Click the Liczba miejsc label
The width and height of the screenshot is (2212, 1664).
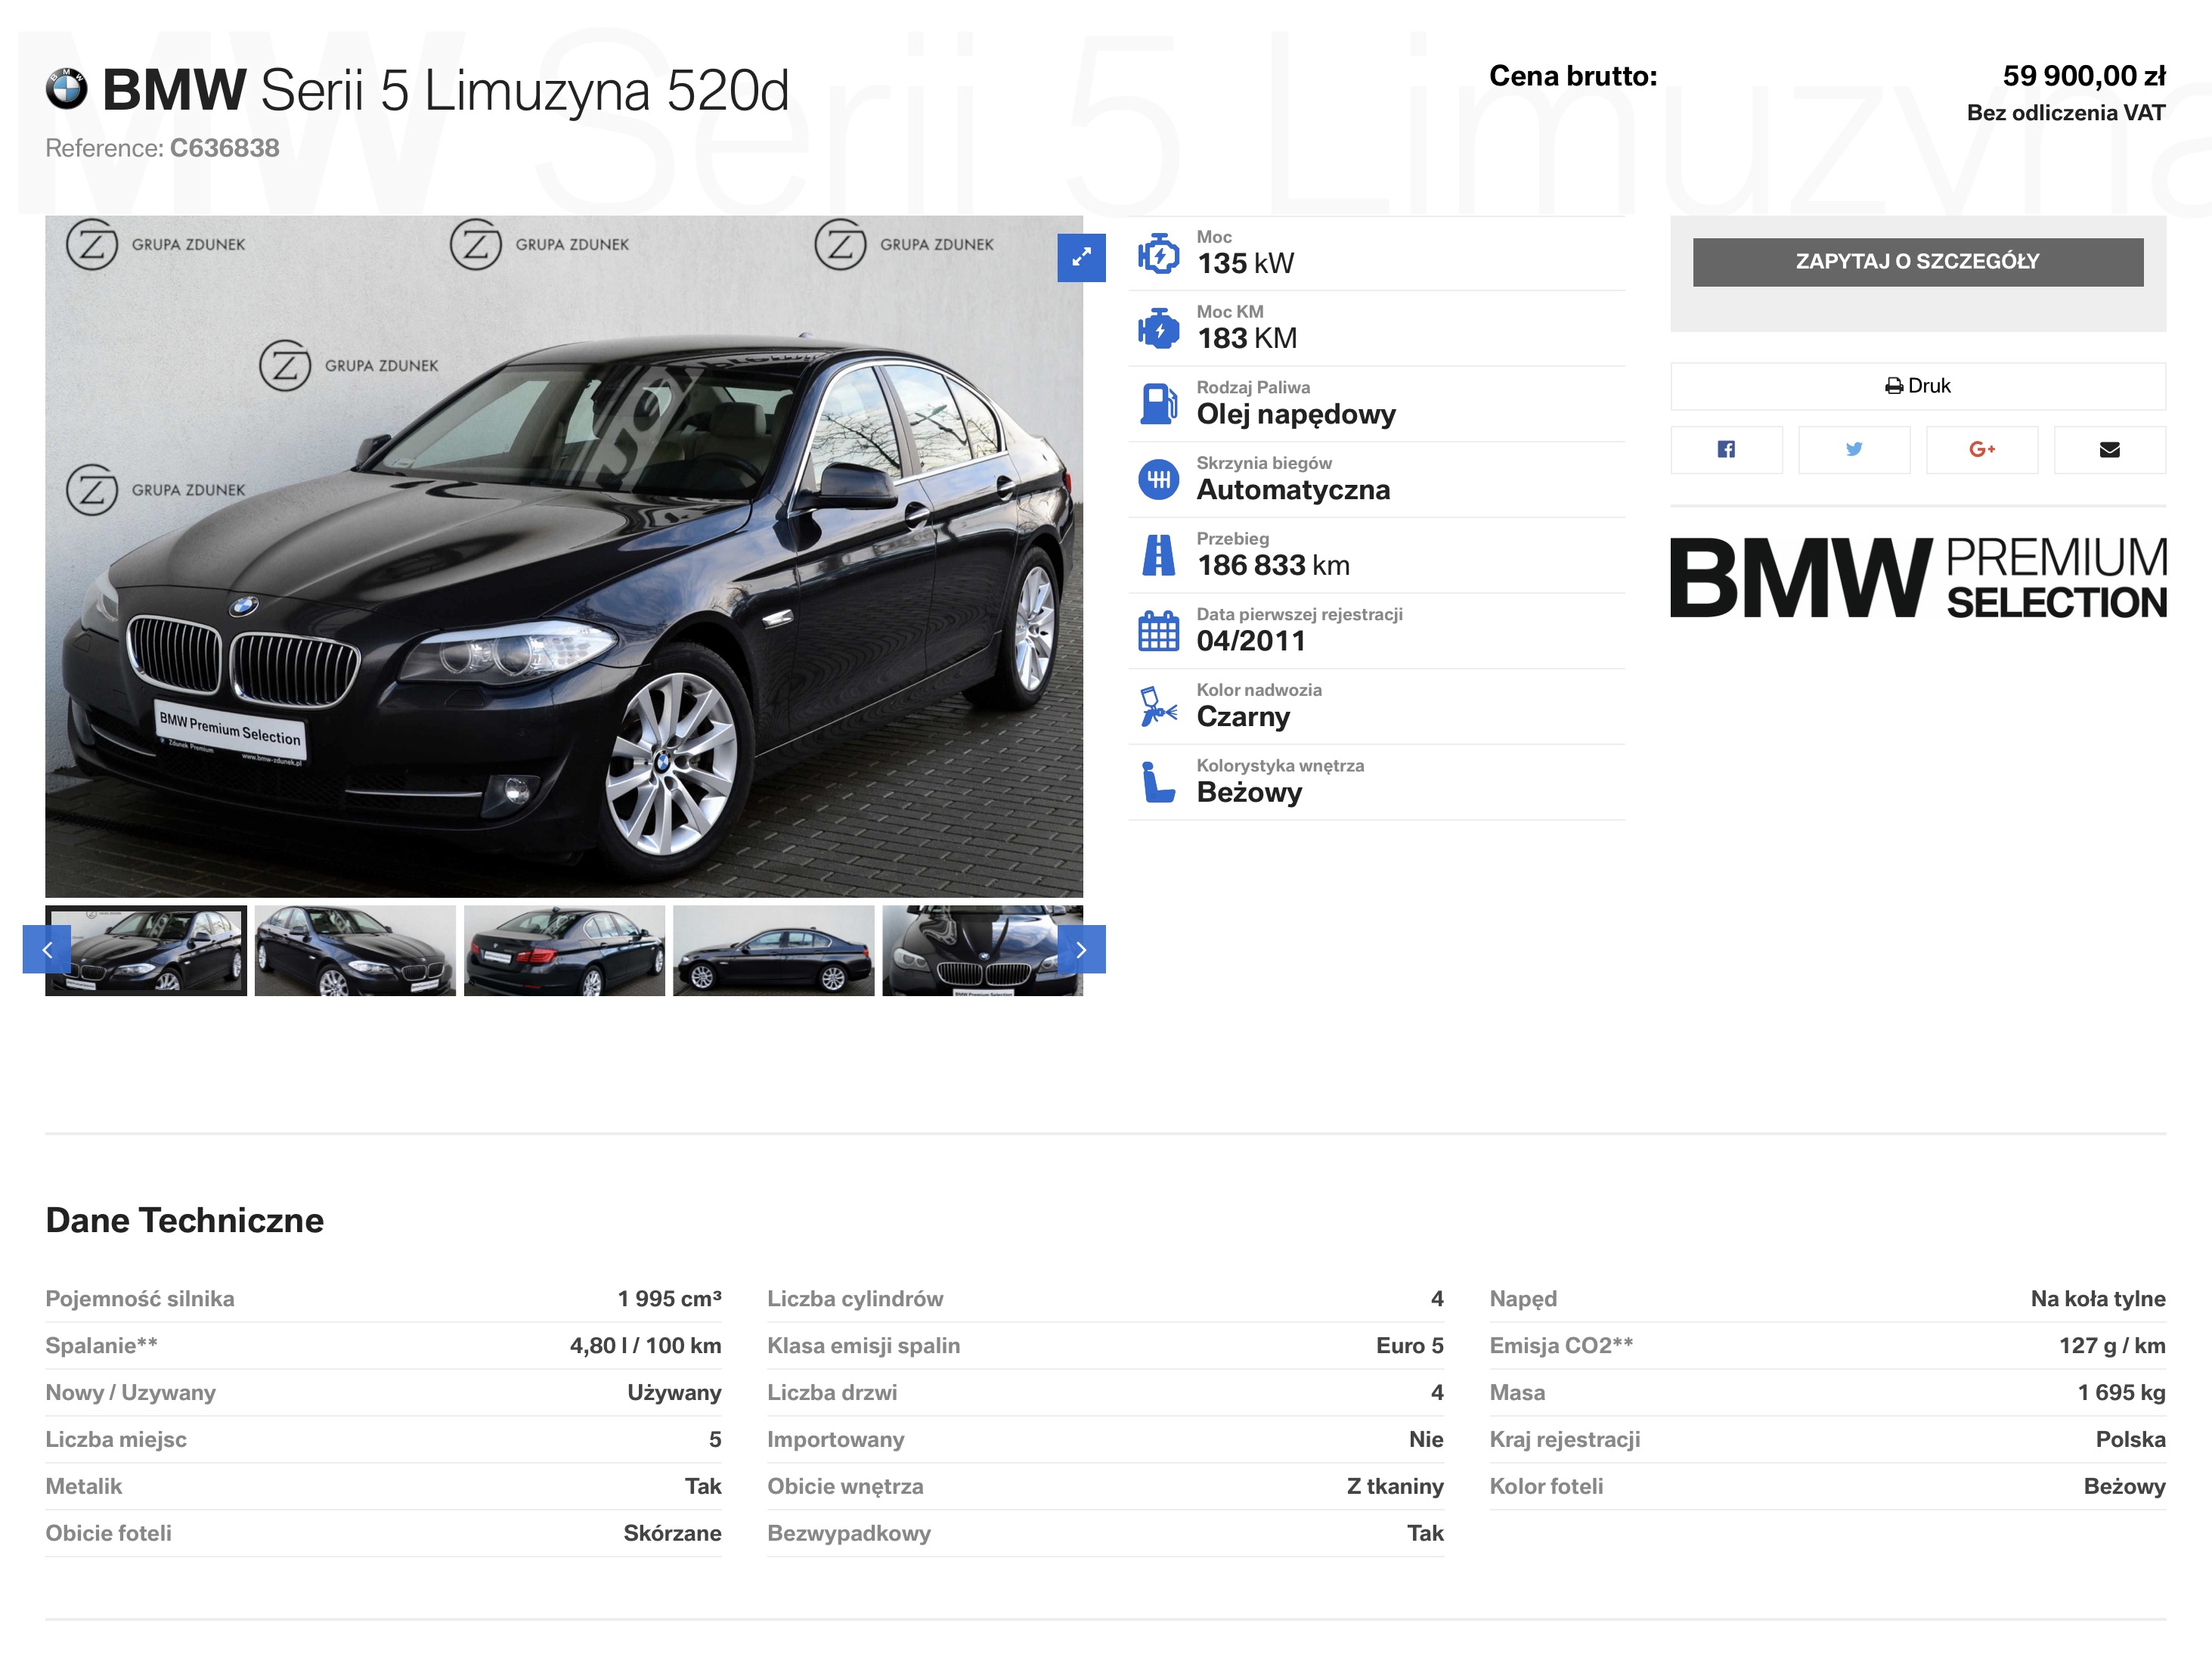[x=116, y=1440]
